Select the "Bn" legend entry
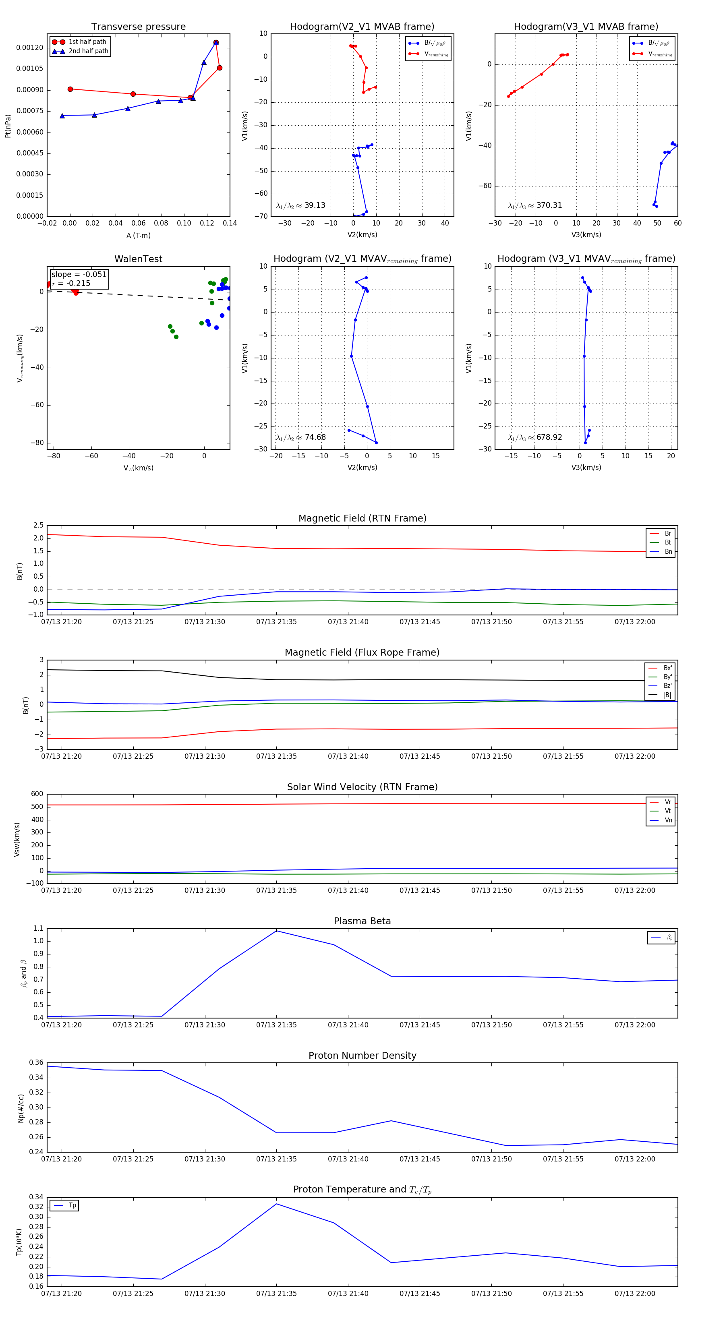 [x=661, y=552]
